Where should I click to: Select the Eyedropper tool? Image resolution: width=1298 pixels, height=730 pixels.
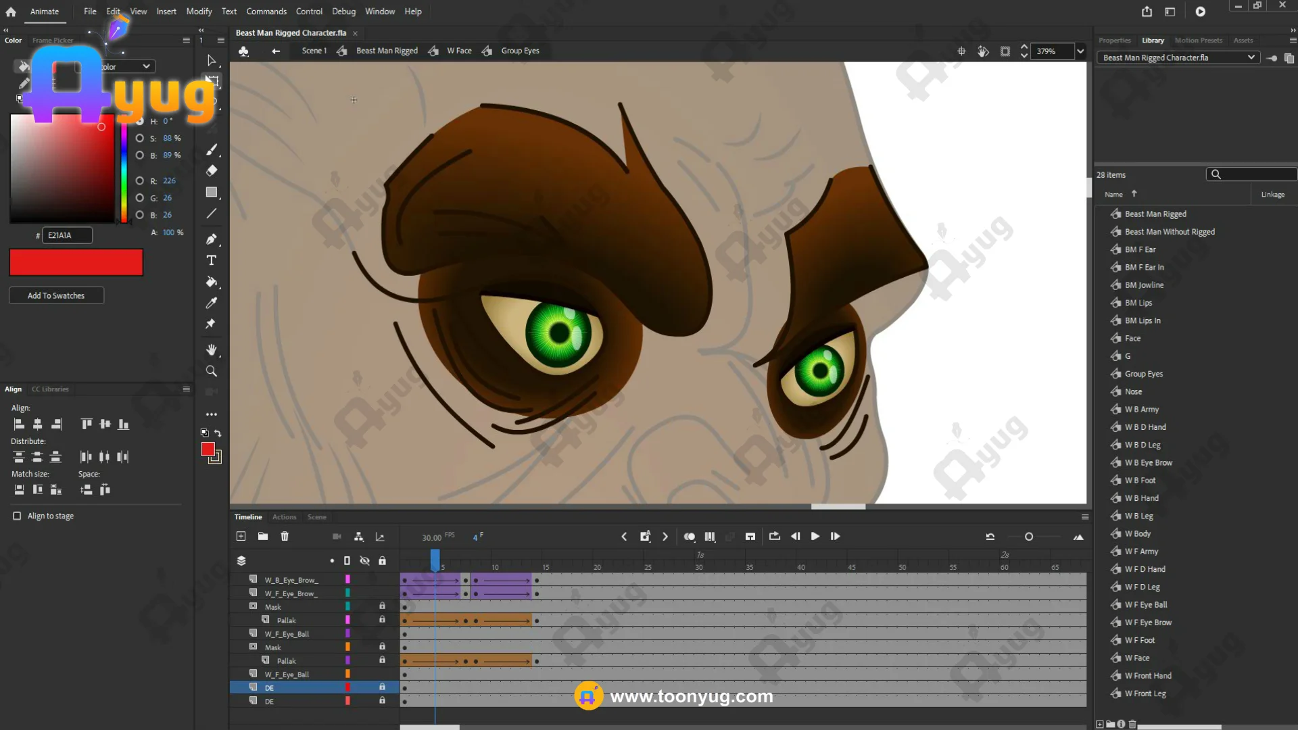pos(211,303)
